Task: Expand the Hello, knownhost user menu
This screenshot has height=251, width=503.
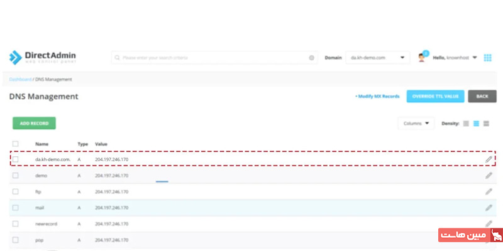Action: click(x=455, y=58)
